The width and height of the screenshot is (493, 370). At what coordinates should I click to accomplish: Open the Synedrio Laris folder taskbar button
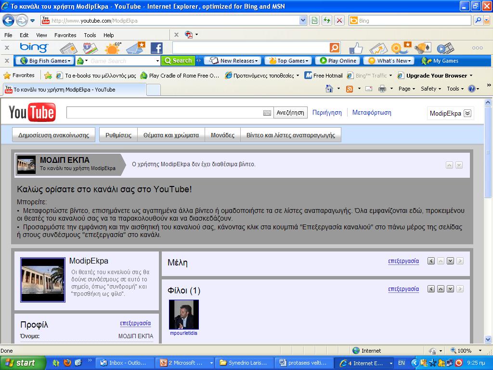244,363
